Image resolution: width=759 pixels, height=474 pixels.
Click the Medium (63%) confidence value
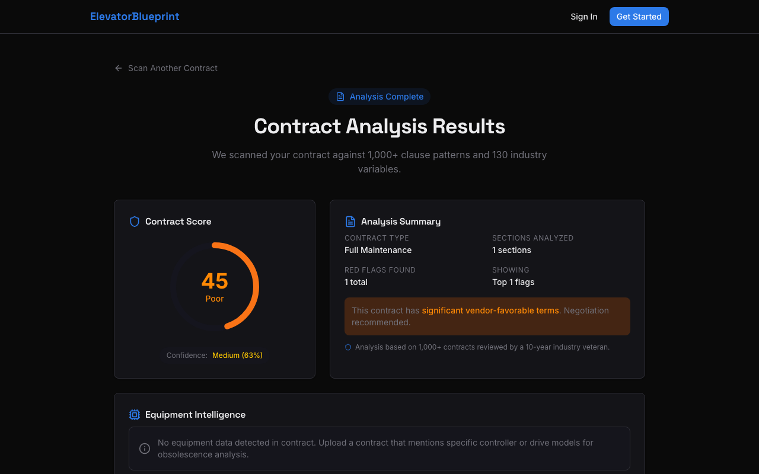237,355
